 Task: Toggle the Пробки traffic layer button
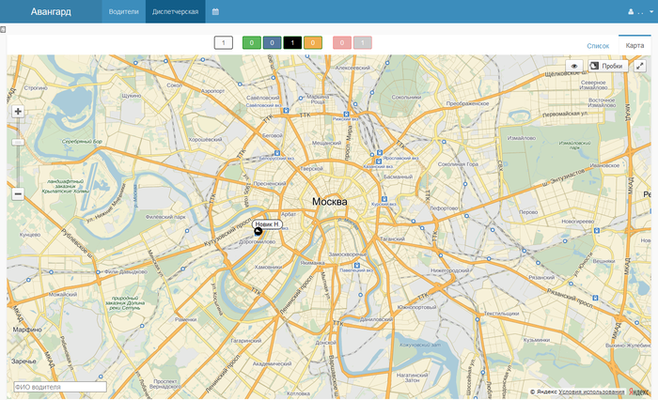click(x=607, y=66)
